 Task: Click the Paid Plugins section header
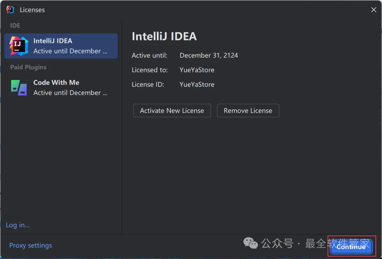(28, 67)
